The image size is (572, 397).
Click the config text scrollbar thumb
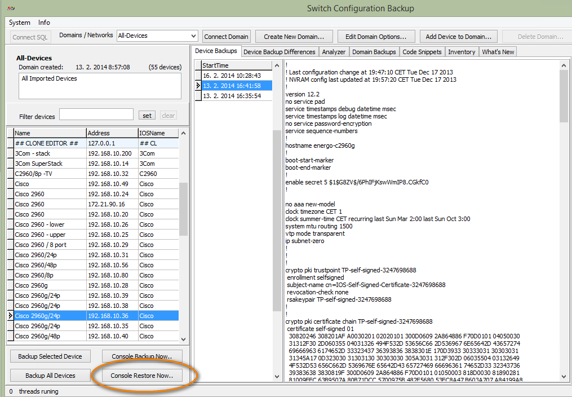[564, 96]
